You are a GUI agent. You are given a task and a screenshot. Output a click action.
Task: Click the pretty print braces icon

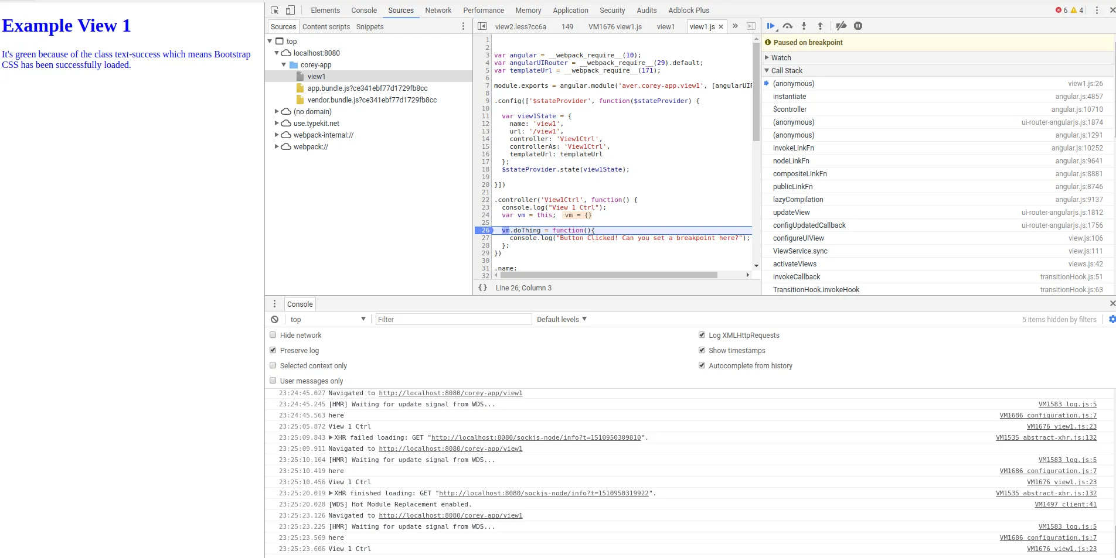pyautogui.click(x=482, y=288)
